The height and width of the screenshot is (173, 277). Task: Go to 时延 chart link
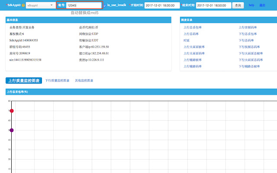coord(186,39)
